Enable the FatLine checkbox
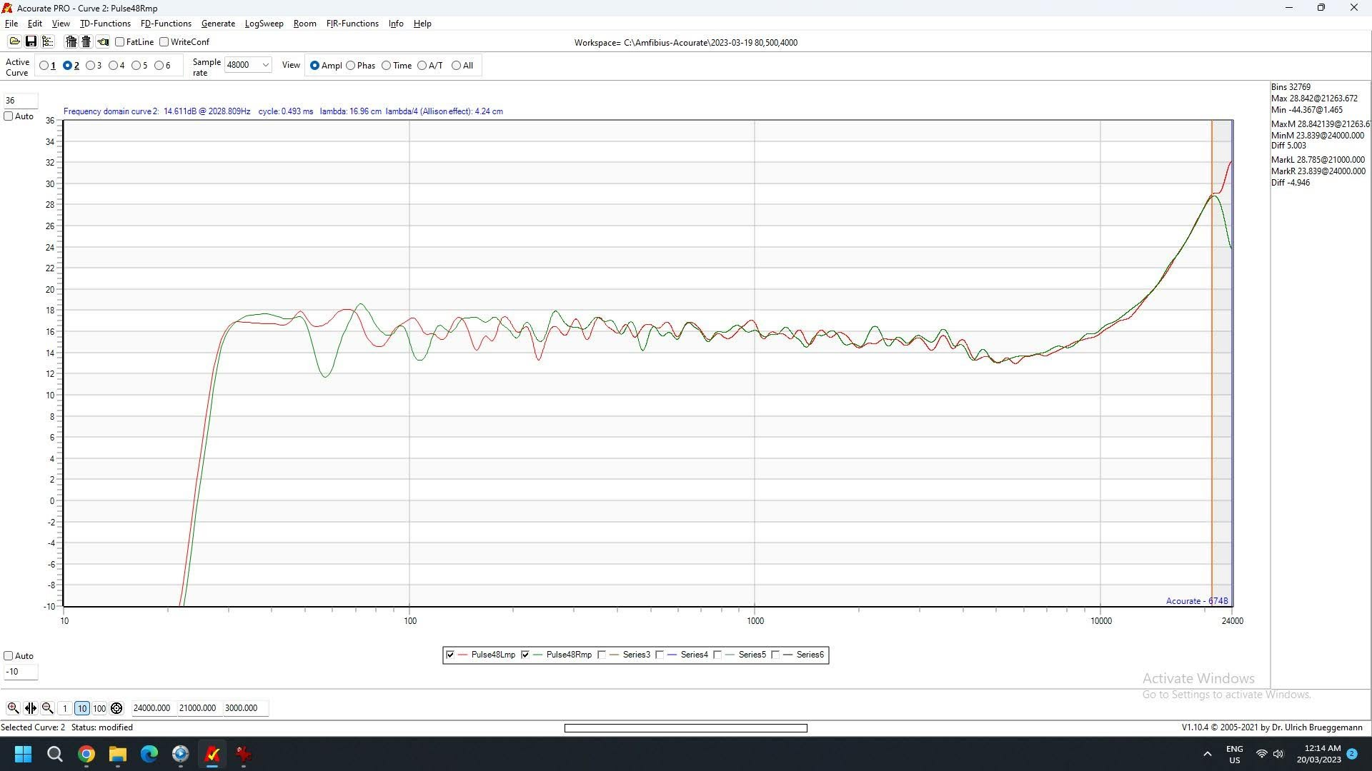The image size is (1372, 771). (x=120, y=42)
